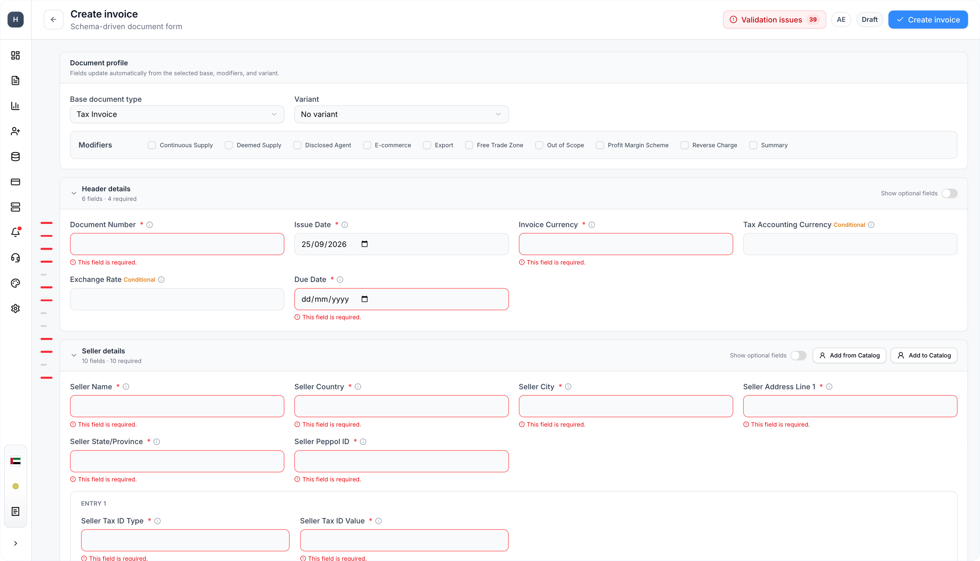Click the UAE flag icon in sidebar
The width and height of the screenshot is (980, 561).
click(x=15, y=461)
